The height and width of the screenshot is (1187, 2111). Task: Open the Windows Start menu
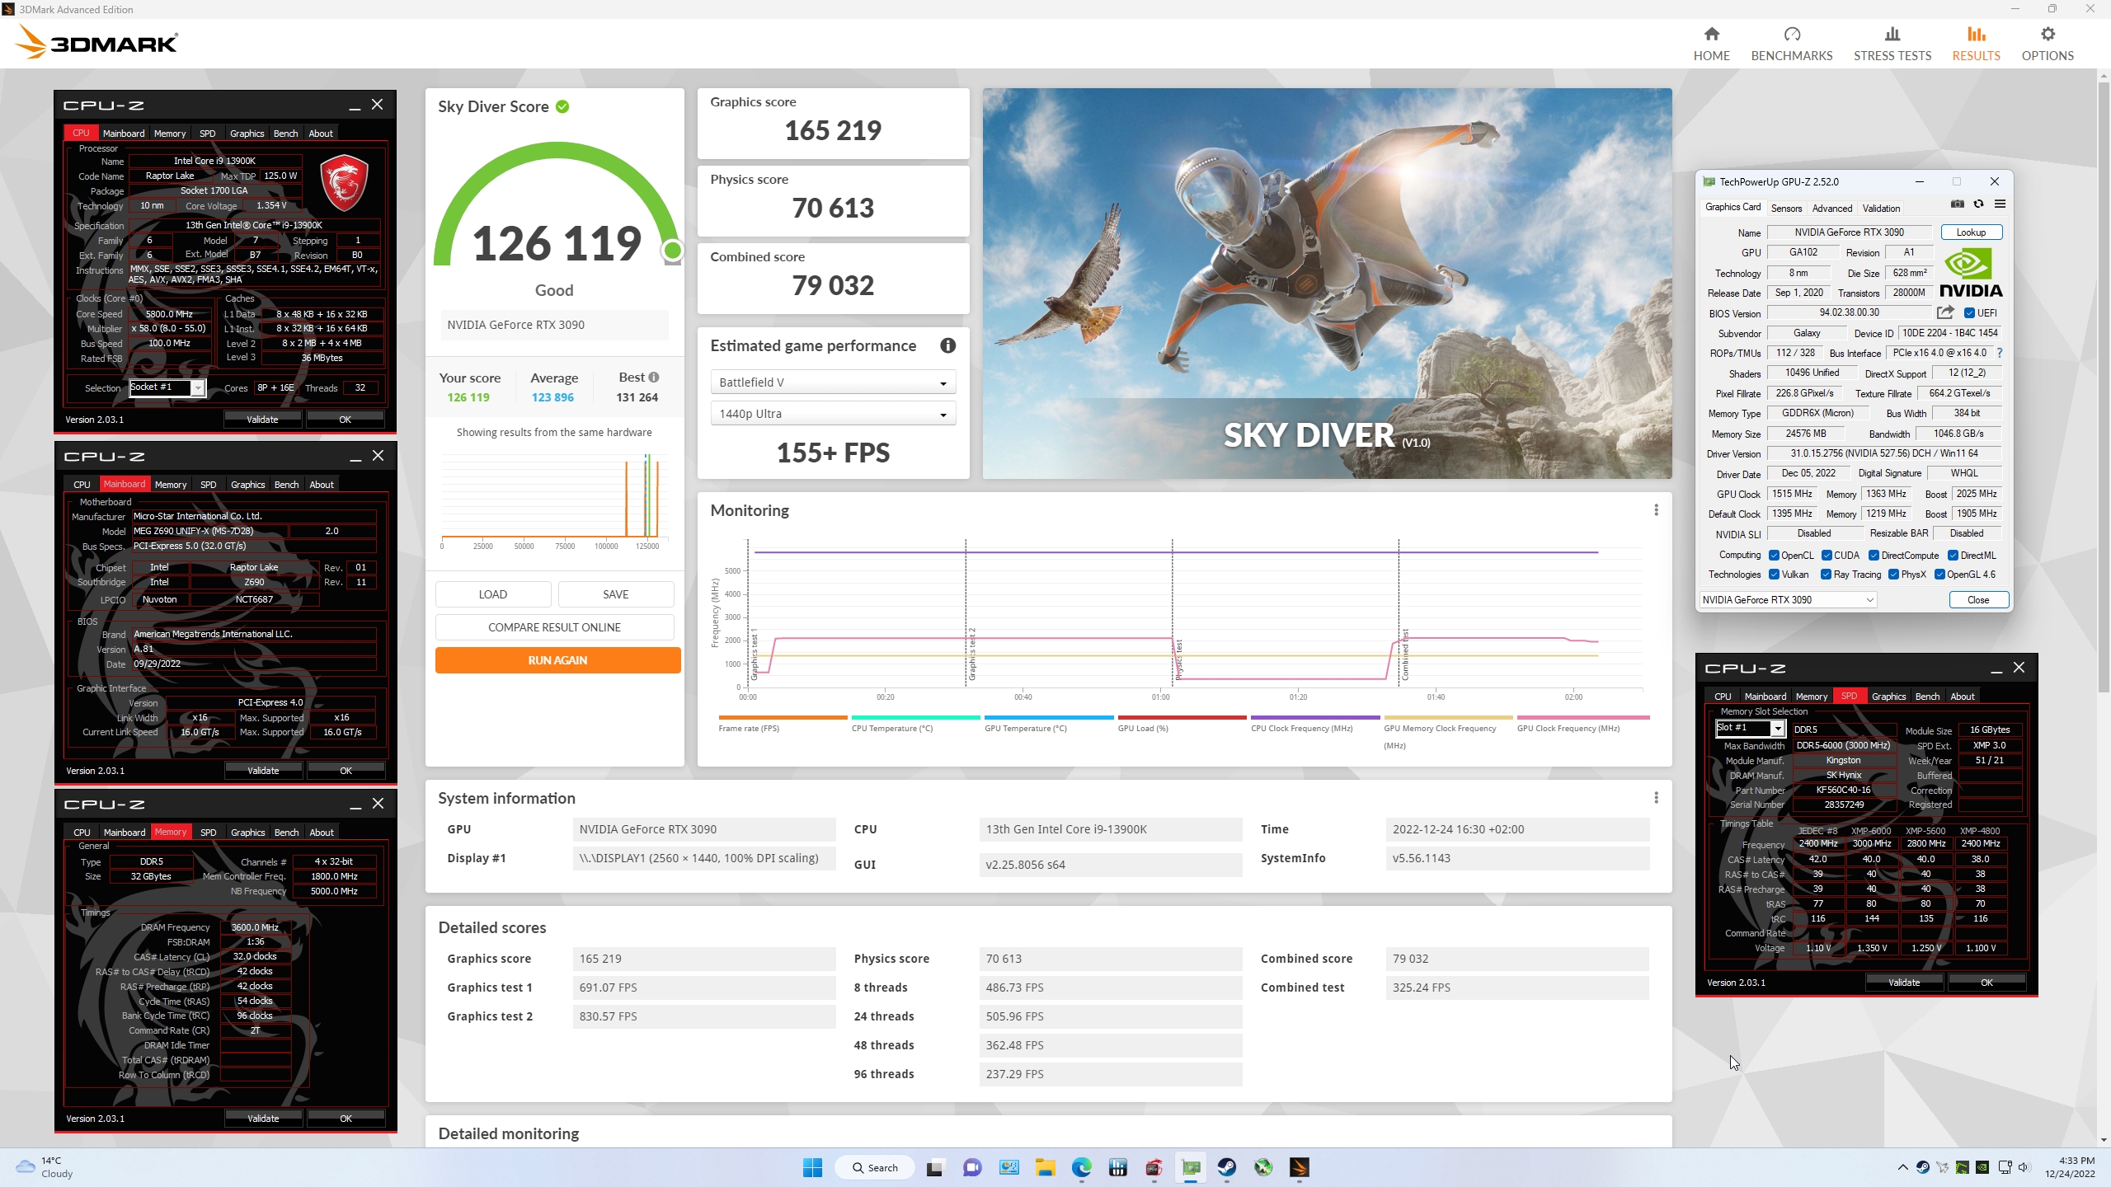pyautogui.click(x=812, y=1167)
